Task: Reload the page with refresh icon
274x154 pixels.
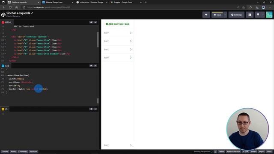Action: point(10,7)
